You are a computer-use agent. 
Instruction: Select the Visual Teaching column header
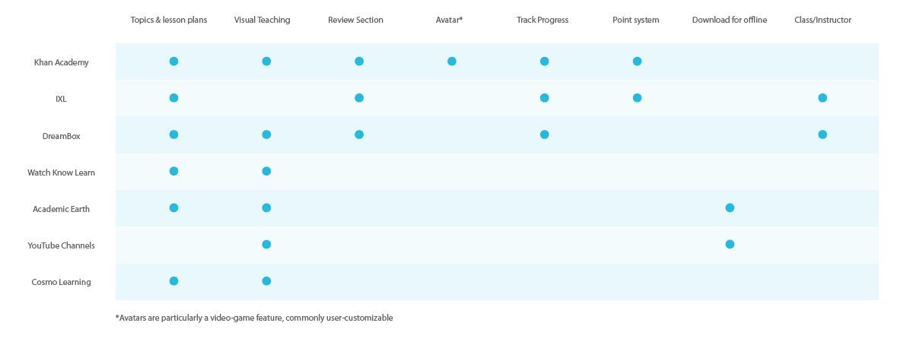[x=262, y=20]
